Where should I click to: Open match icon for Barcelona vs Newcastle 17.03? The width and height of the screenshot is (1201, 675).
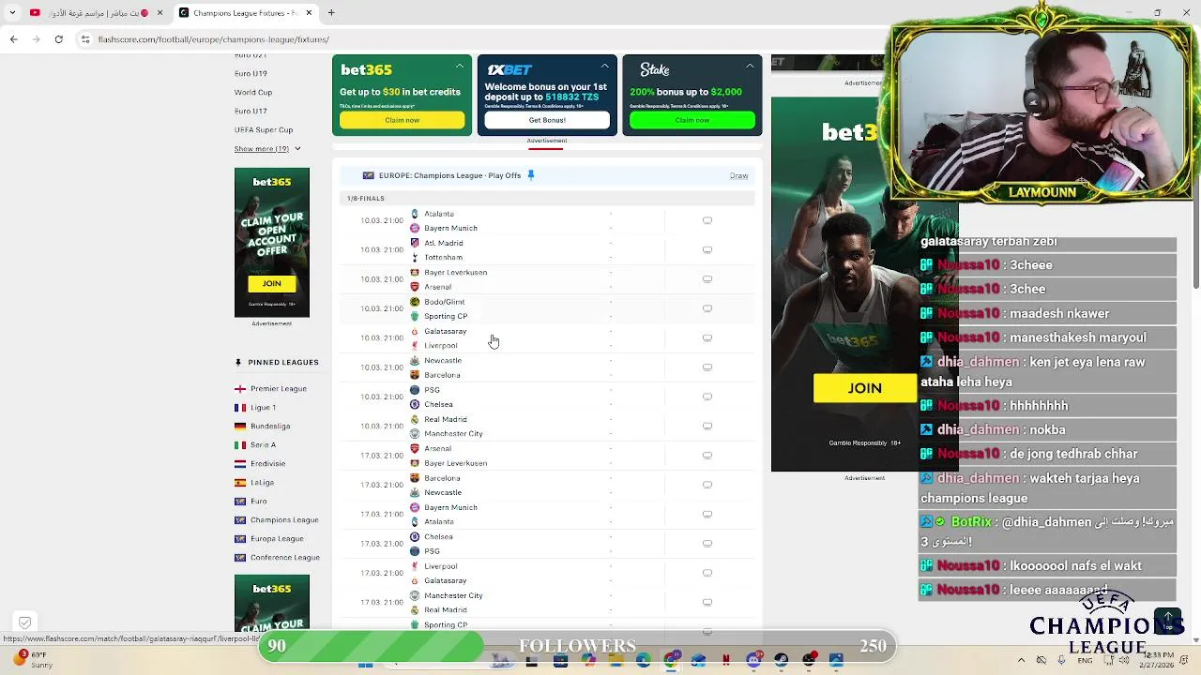707,485
